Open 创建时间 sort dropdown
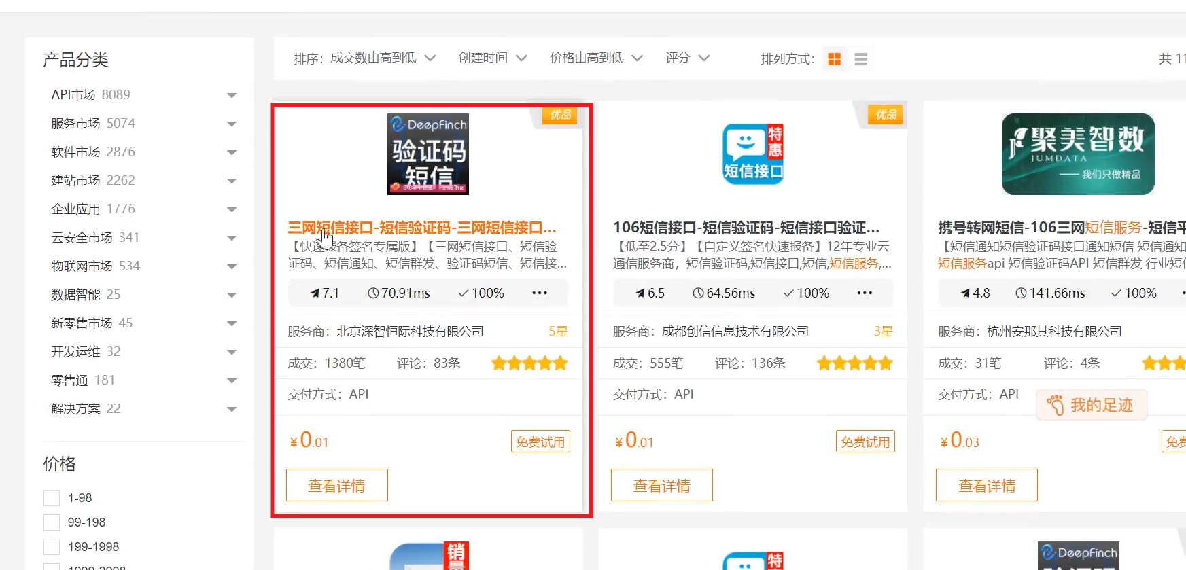Viewport: 1186px width, 570px height. [x=493, y=58]
